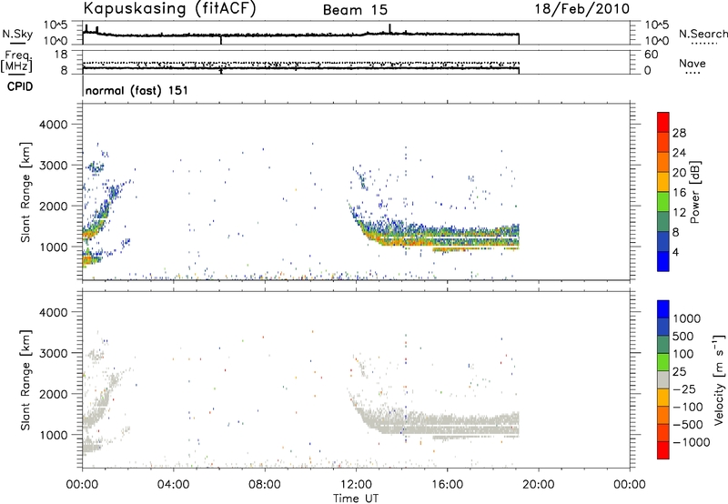Click the "12" label on power colorbar
This screenshot has width=728, height=504.
pyautogui.click(x=679, y=213)
